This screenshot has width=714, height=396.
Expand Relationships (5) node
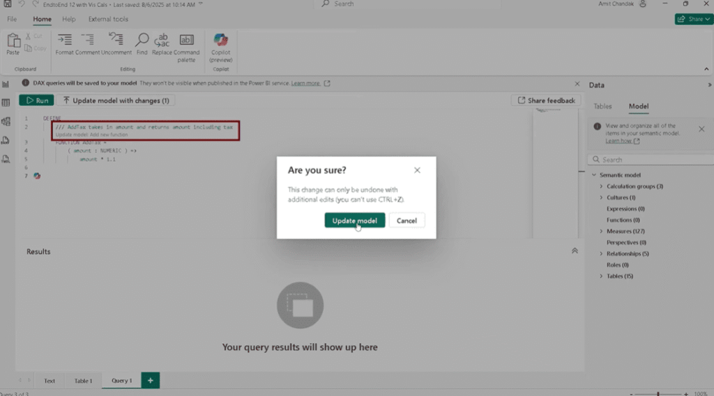click(601, 254)
